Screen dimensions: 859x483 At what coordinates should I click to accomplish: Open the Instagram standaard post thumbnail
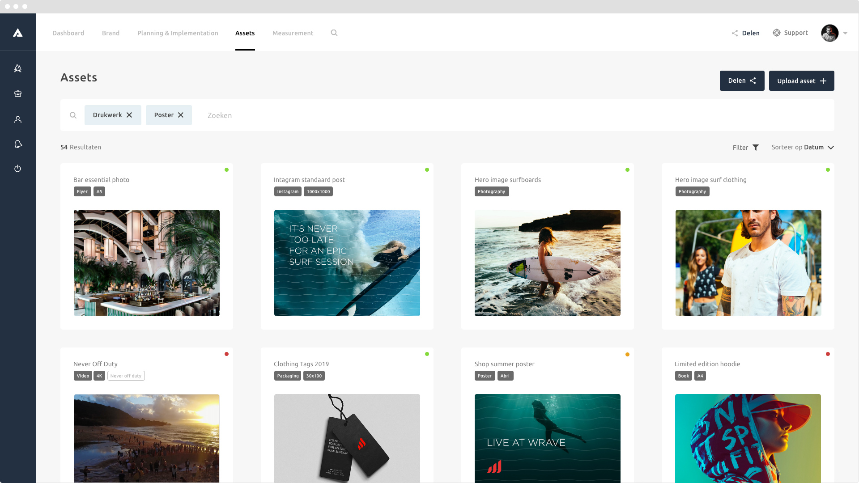347,263
